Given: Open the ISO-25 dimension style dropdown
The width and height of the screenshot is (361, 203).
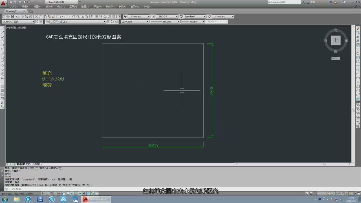Looking at the screenshot, I should point(167,16).
